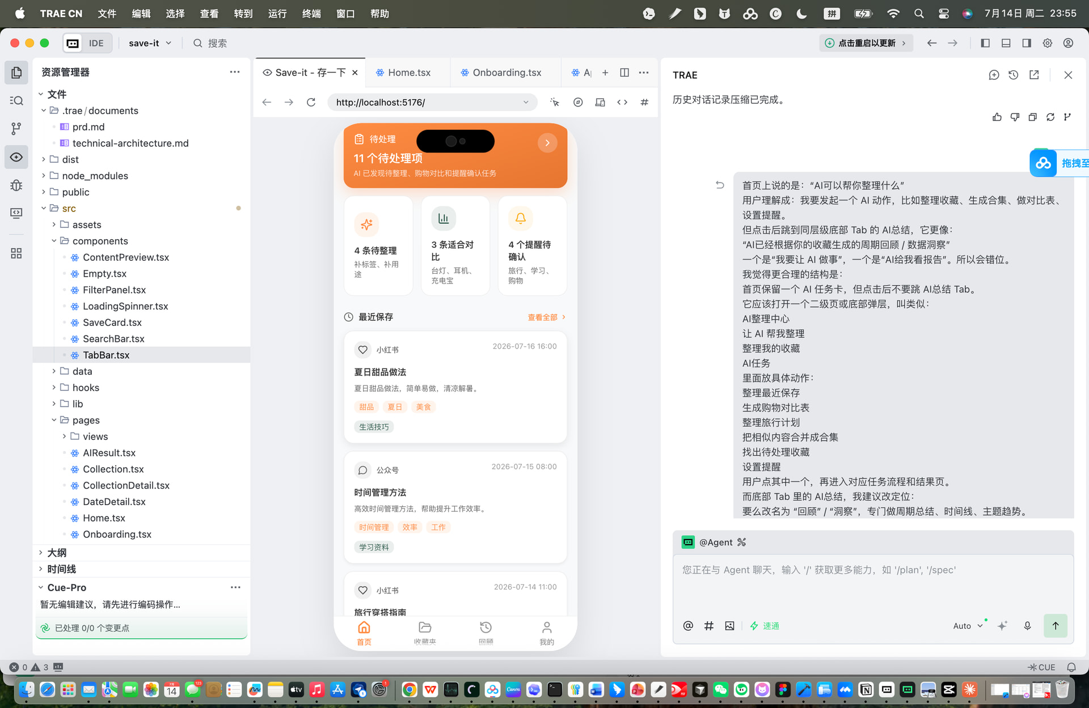Toggle heart on 夏日甜品做法 card

coord(363,350)
